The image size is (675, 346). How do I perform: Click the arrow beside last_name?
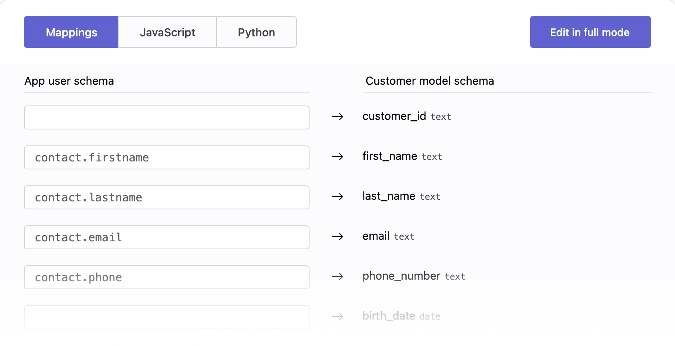(337, 197)
